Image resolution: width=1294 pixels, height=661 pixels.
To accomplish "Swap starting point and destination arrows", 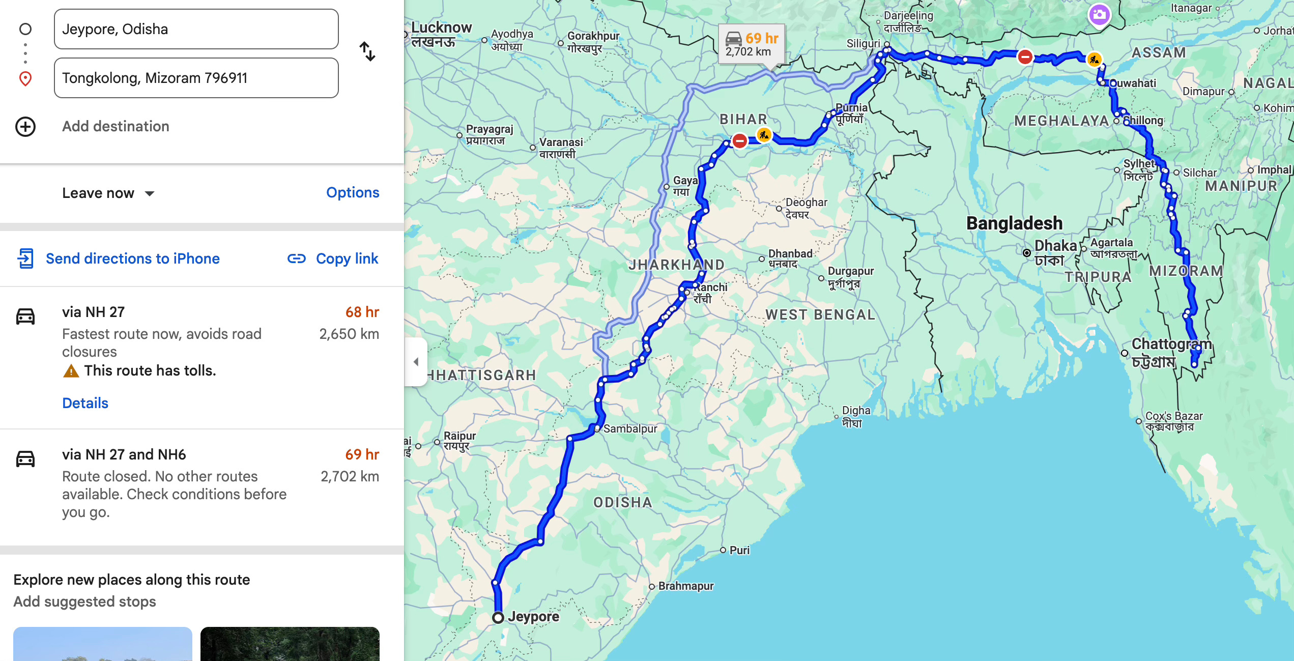I will point(367,51).
